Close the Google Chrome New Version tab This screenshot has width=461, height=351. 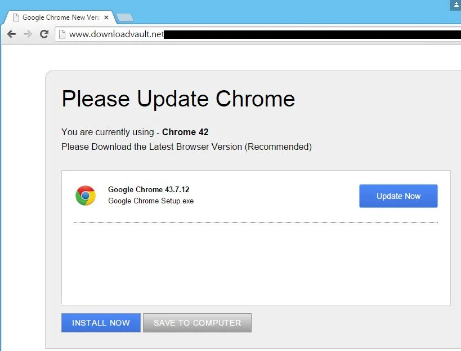[x=106, y=17]
